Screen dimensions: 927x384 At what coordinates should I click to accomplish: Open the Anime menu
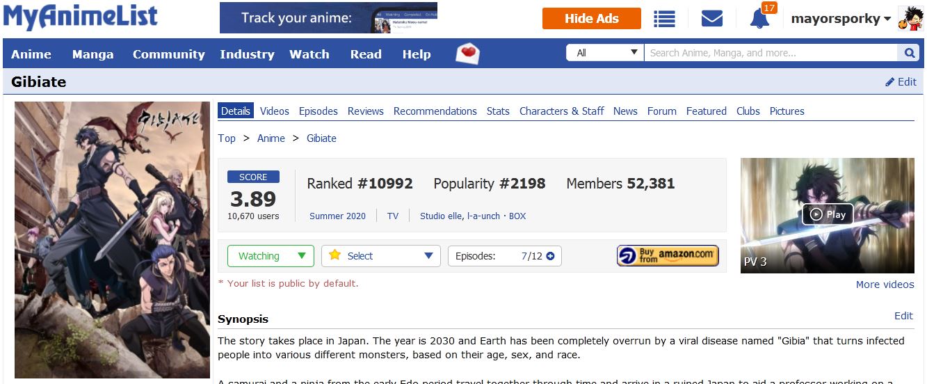pyautogui.click(x=31, y=54)
